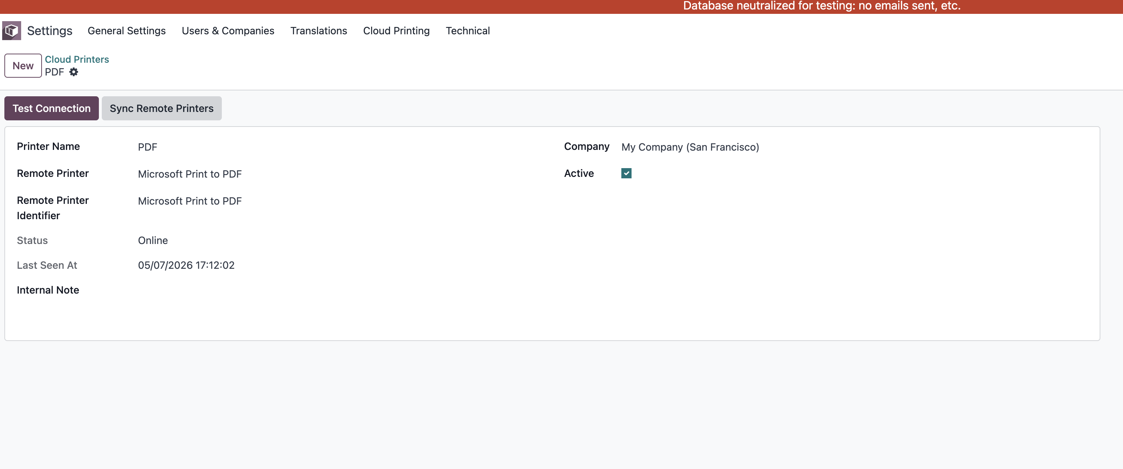This screenshot has height=469, width=1123.
Task: Open the Technical menu
Action: 468,31
